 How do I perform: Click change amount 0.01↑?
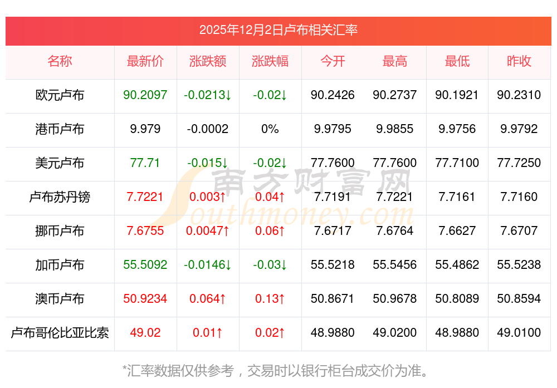[208, 333]
